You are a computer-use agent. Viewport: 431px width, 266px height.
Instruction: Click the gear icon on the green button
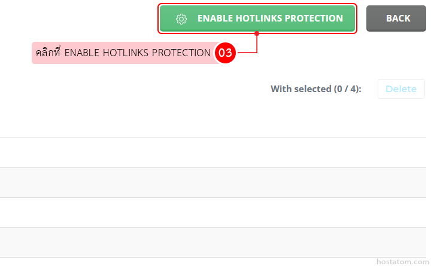(x=181, y=19)
